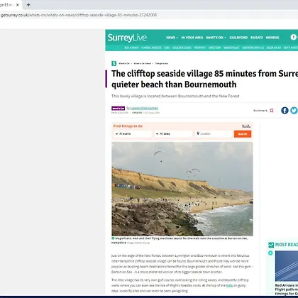Click the green S breadcrumb home icon
This screenshot has height=298, width=298.
(x=114, y=63)
